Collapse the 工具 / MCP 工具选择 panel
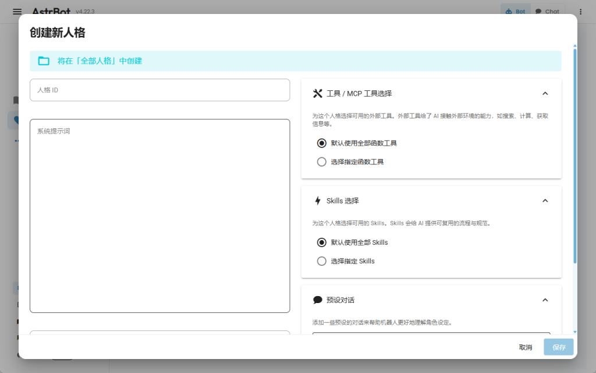596x373 pixels. [545, 94]
